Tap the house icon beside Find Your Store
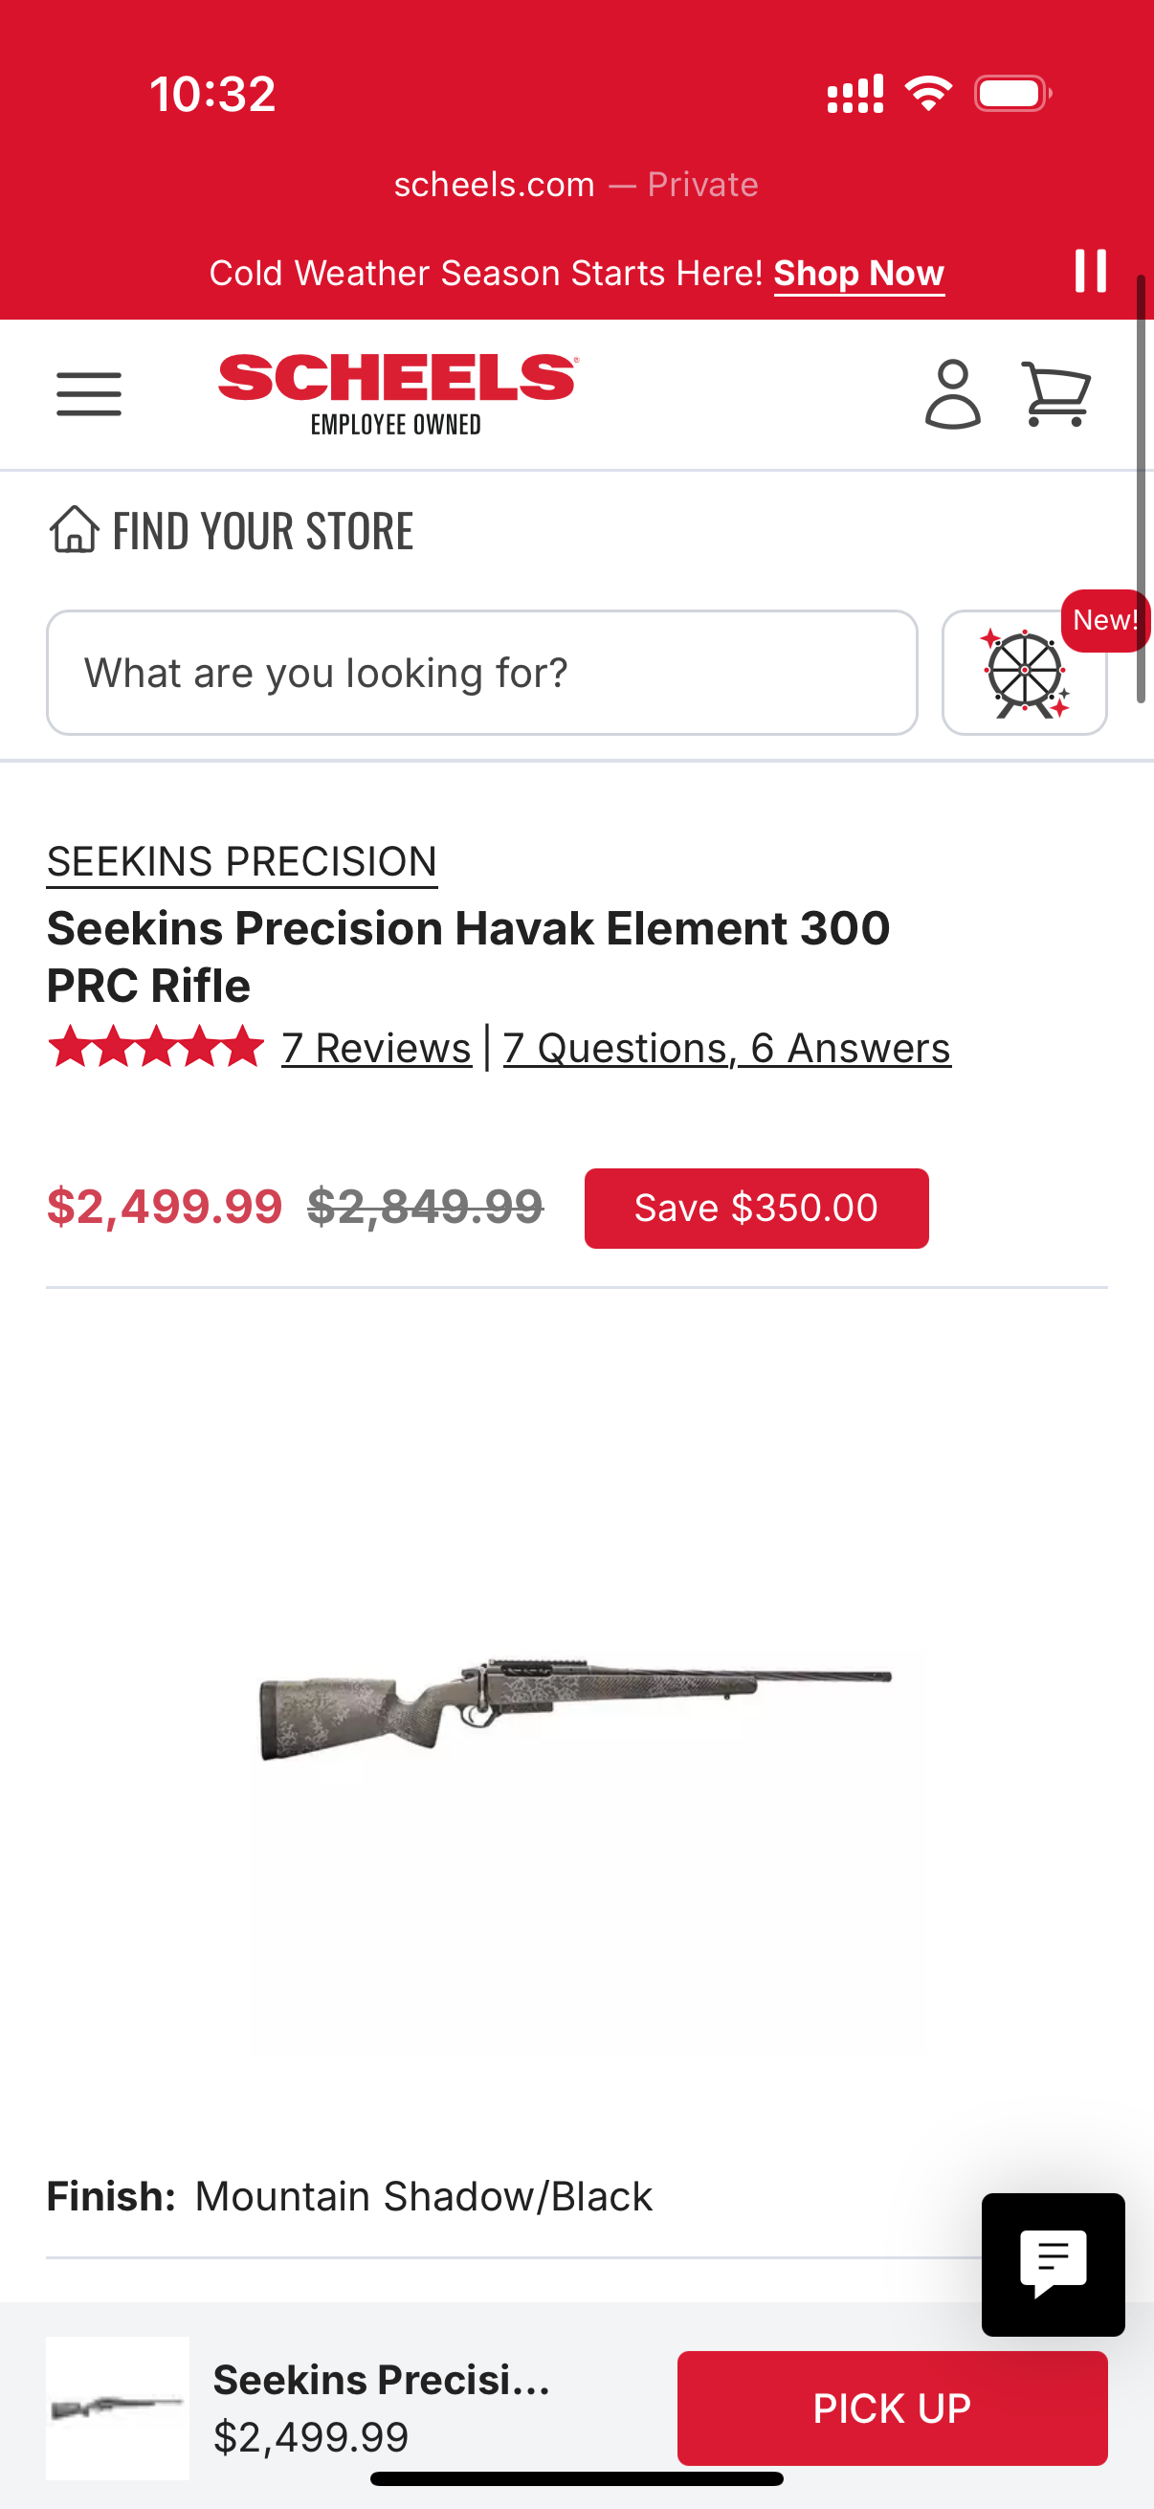1154x2509 pixels. tap(74, 530)
